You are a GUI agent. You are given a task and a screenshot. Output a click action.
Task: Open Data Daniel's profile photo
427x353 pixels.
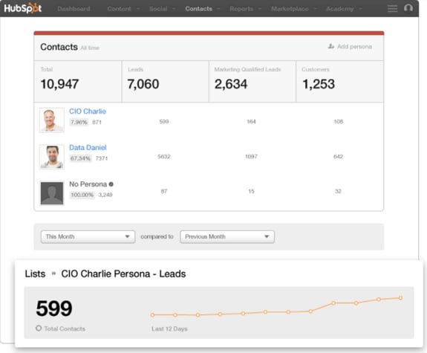(52, 157)
